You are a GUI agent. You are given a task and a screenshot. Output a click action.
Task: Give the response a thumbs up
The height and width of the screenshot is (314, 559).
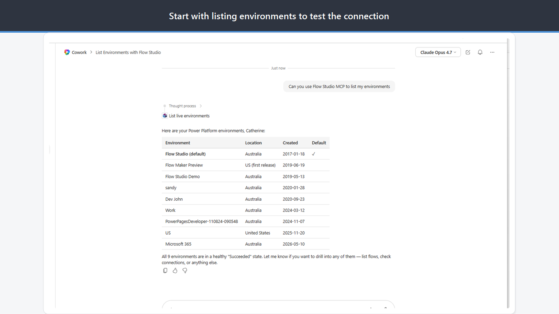click(x=175, y=271)
